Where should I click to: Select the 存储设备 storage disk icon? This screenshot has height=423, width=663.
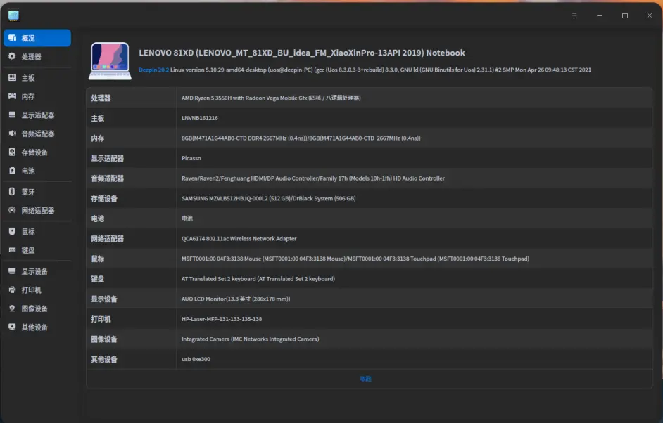[12, 152]
